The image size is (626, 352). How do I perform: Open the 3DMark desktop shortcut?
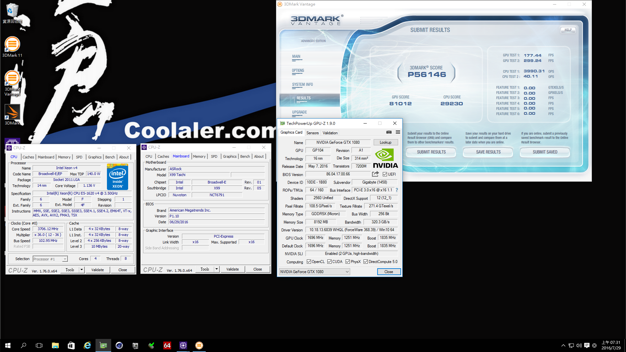click(12, 114)
